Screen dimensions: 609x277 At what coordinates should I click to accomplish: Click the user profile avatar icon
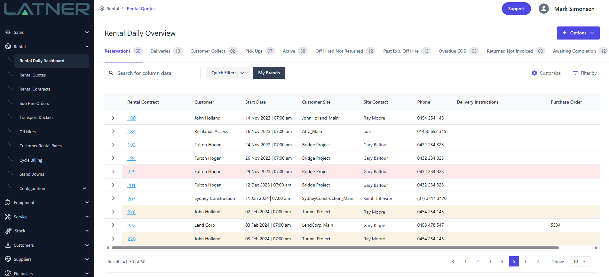[x=543, y=9]
